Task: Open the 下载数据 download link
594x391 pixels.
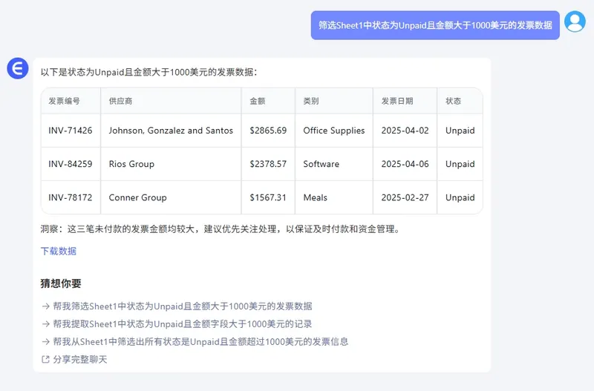Action: pyautogui.click(x=59, y=251)
